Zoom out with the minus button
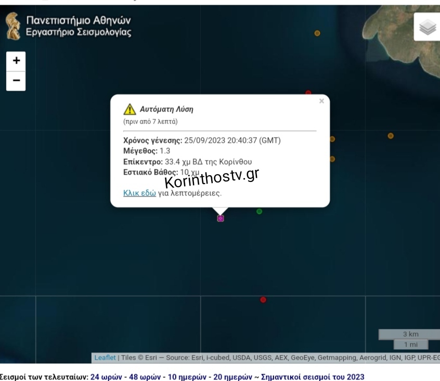The image size is (440, 381). coord(16,81)
